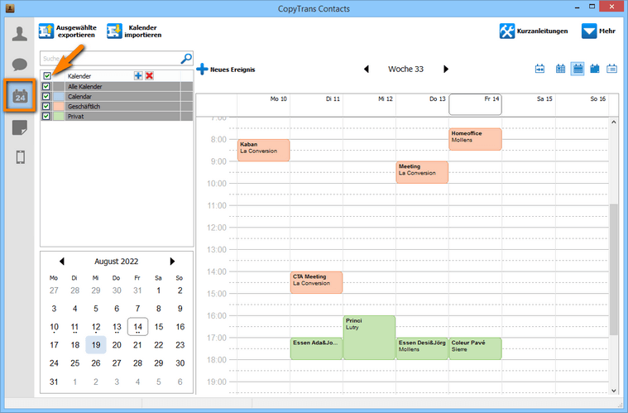Open the Essen Ada&Jo event

(x=316, y=348)
